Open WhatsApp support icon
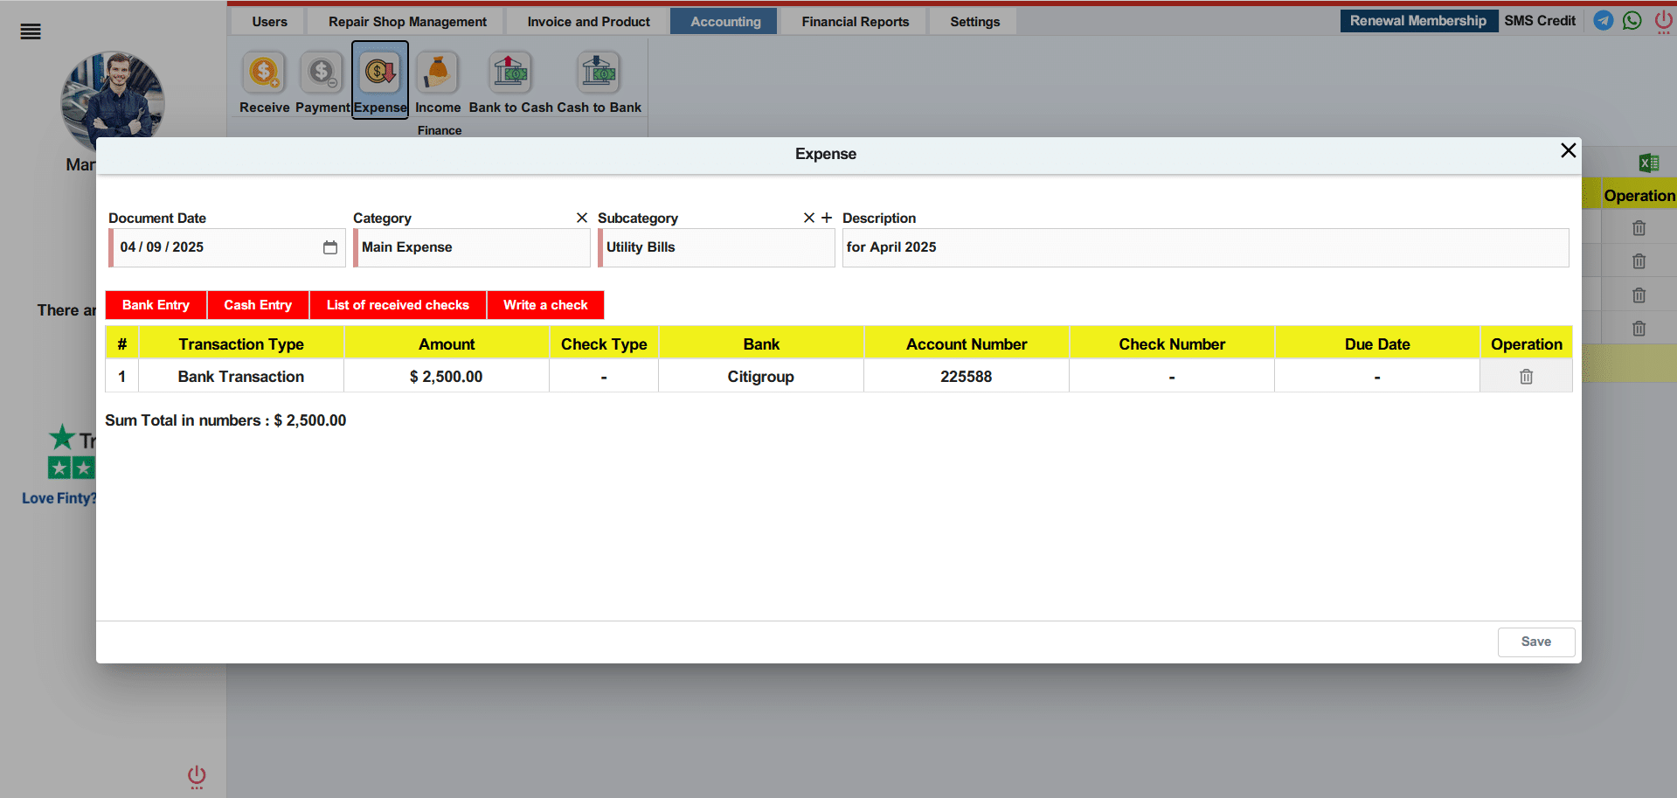Viewport: 1677px width, 798px height. click(1632, 20)
